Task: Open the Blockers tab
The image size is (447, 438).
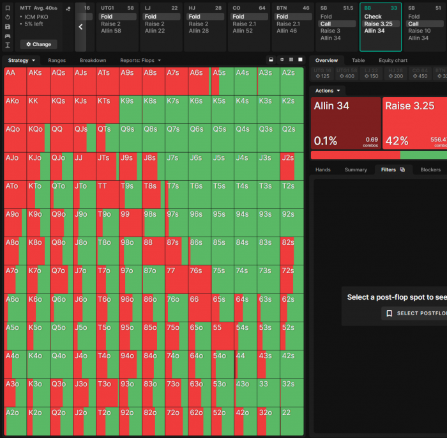Action: (x=430, y=170)
